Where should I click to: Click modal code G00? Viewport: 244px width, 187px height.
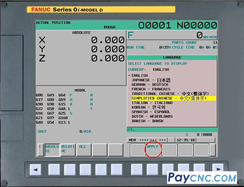(39, 95)
